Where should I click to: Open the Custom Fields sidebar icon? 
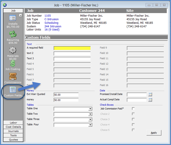(13, 90)
